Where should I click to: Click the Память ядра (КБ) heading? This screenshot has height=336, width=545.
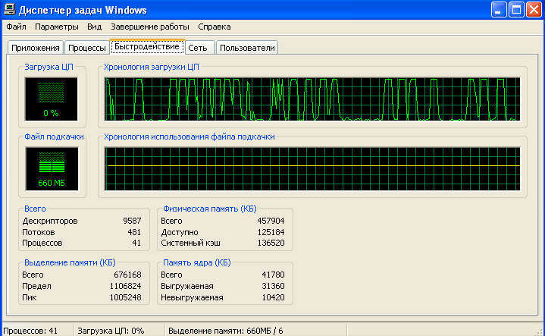197,262
